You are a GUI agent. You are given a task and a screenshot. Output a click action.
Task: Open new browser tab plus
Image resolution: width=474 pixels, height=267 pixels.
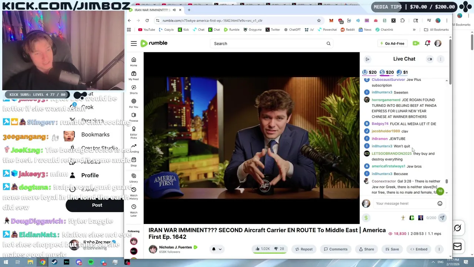point(189,10)
